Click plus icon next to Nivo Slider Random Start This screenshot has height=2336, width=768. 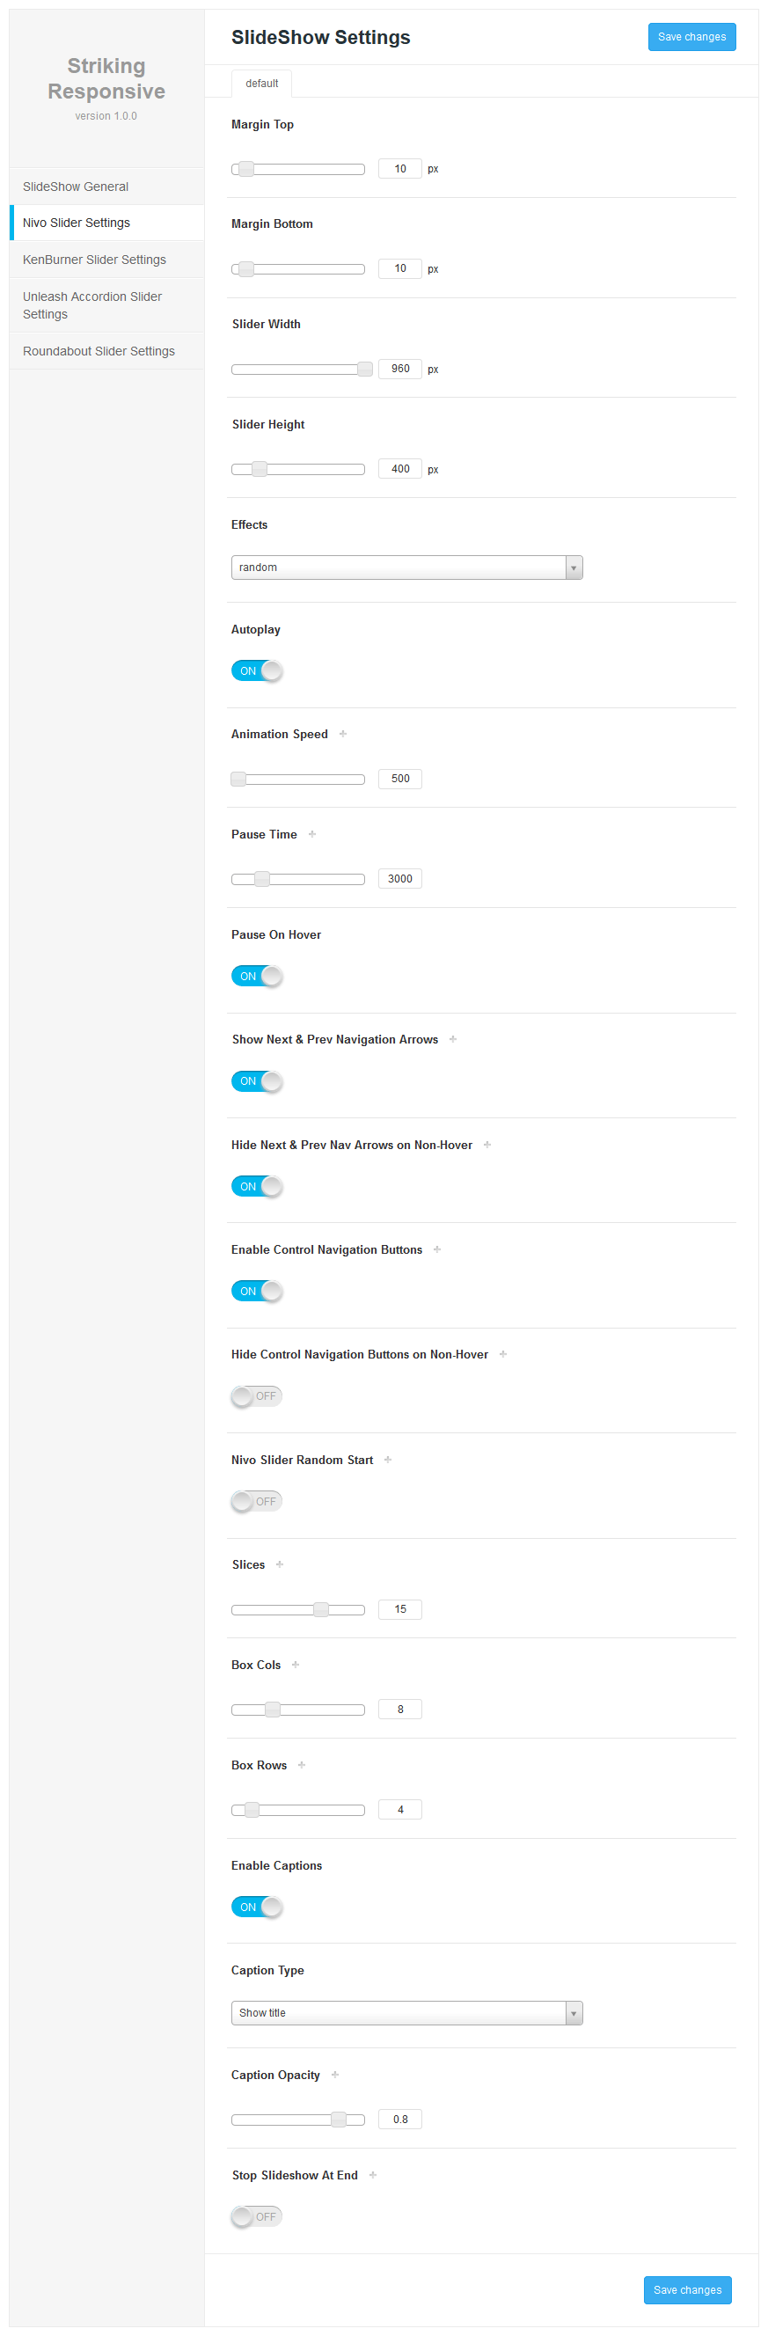tap(388, 1460)
